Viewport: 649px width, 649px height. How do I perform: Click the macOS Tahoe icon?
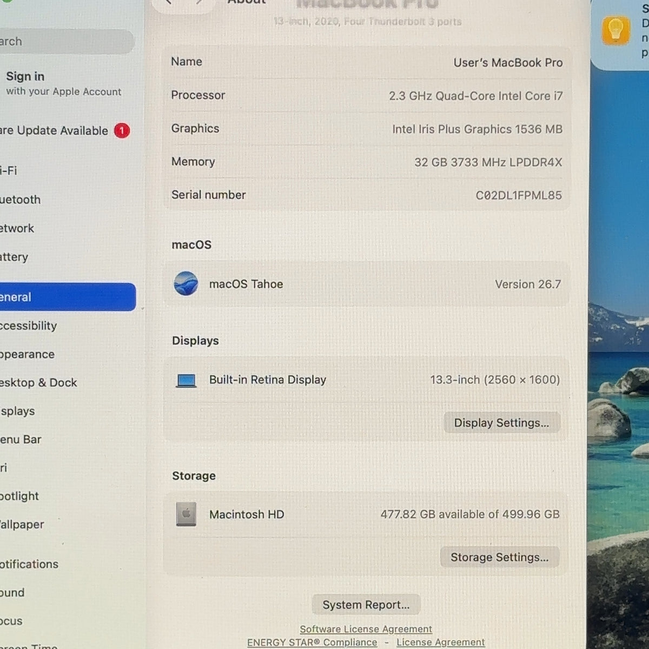186,283
